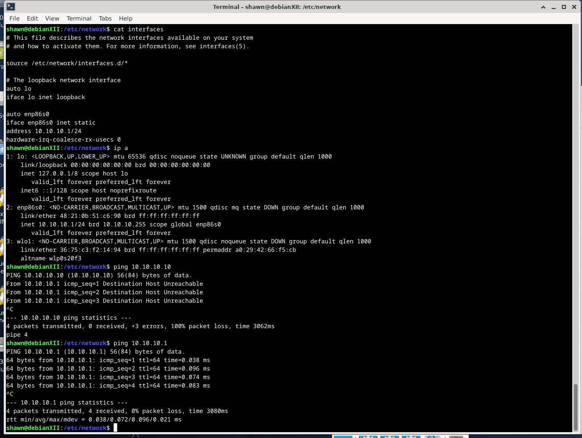The image size is (582, 438).
Task: Click the 'address 10.10.10.1/24' line
Action: [44, 131]
